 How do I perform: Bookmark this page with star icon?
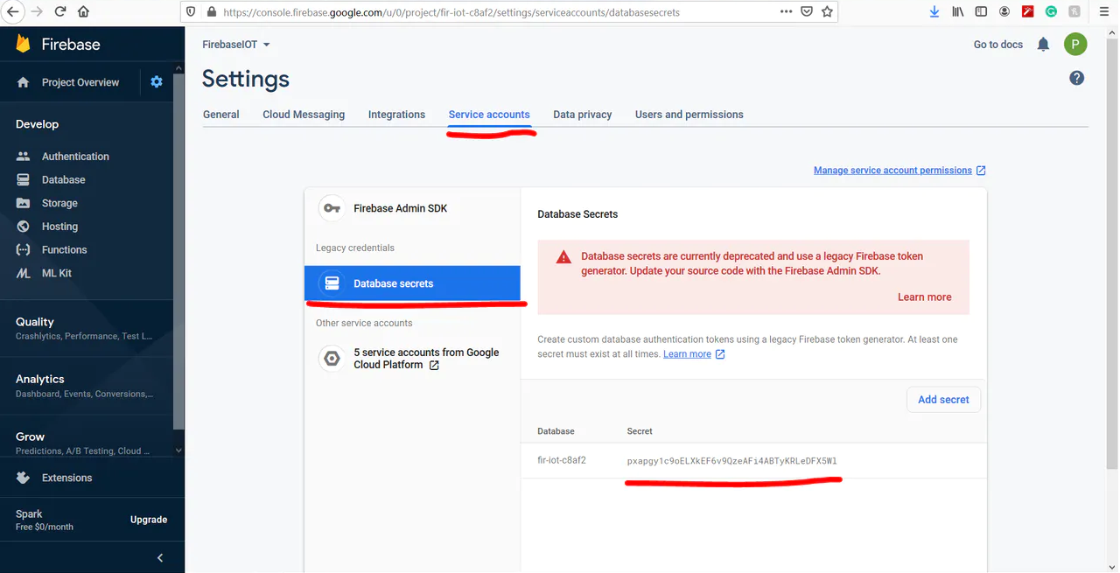coord(827,12)
